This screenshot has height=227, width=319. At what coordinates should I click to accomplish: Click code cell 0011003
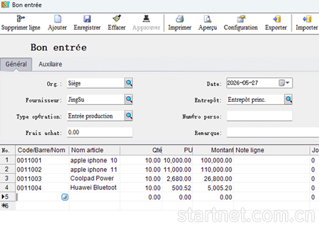42,178
